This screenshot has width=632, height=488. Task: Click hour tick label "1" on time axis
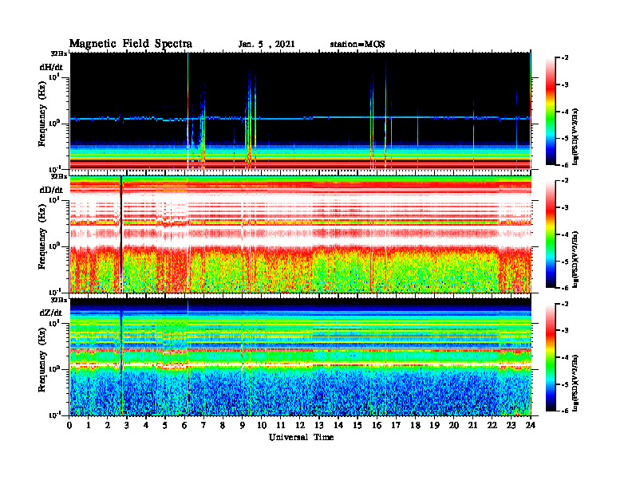pyautogui.click(x=89, y=426)
